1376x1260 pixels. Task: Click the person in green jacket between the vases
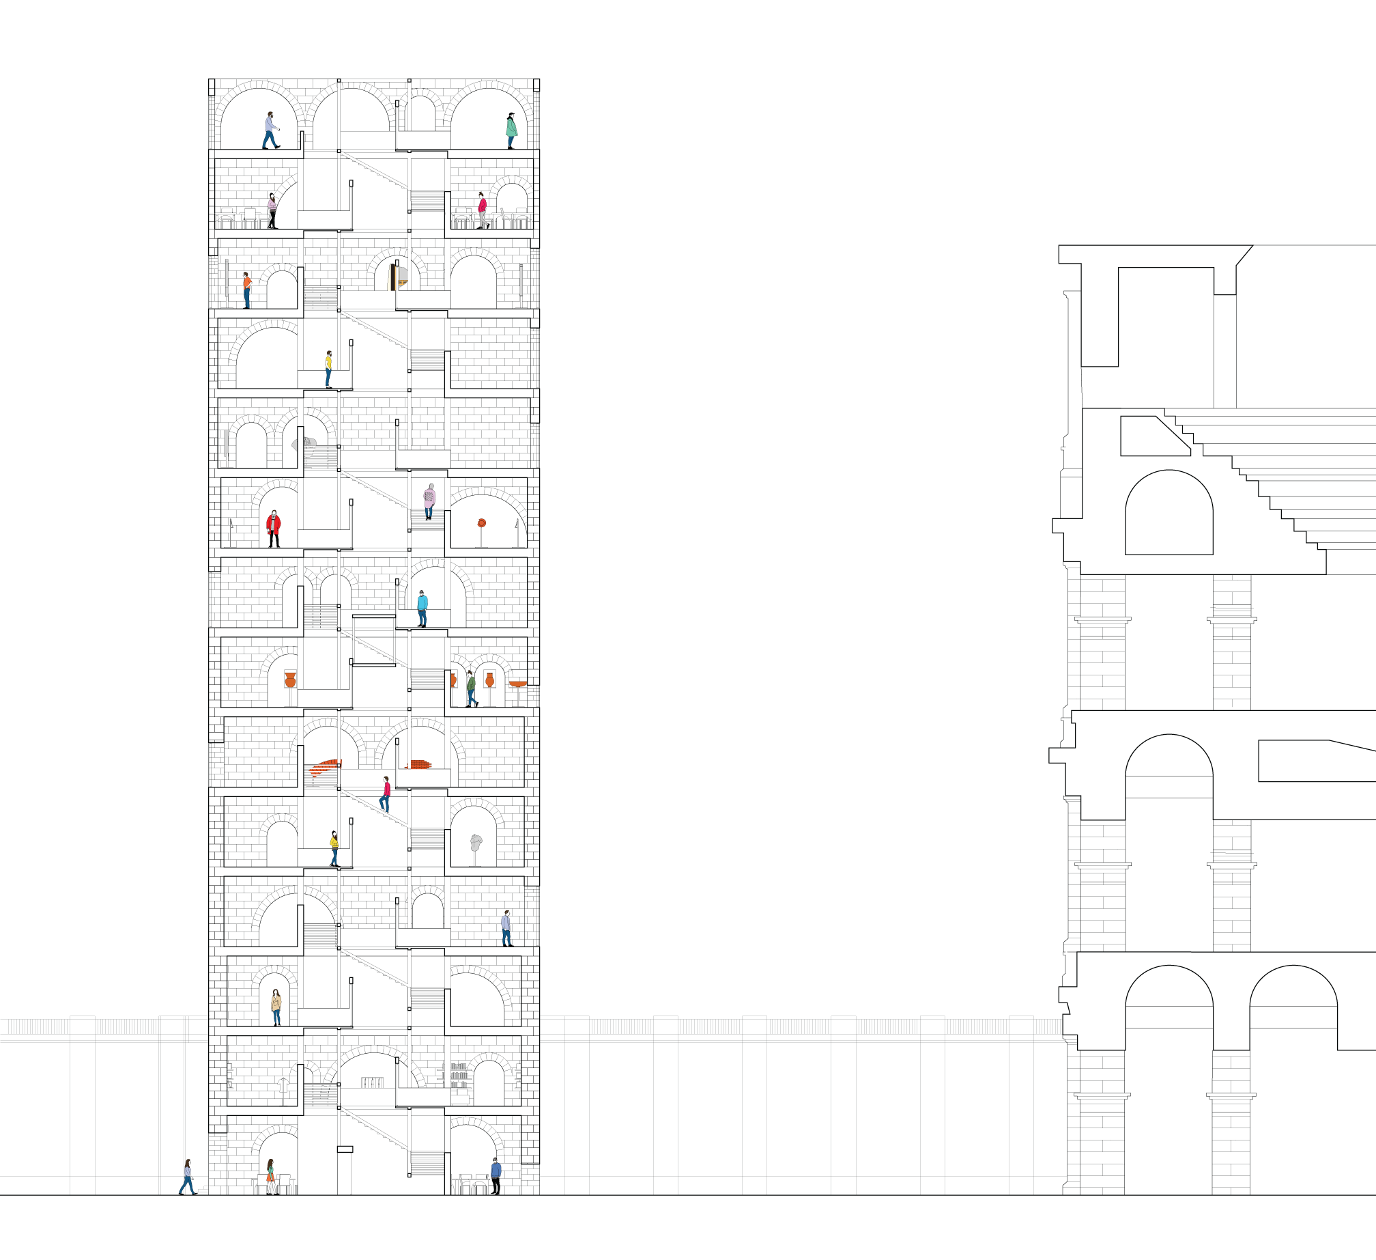coord(471,689)
